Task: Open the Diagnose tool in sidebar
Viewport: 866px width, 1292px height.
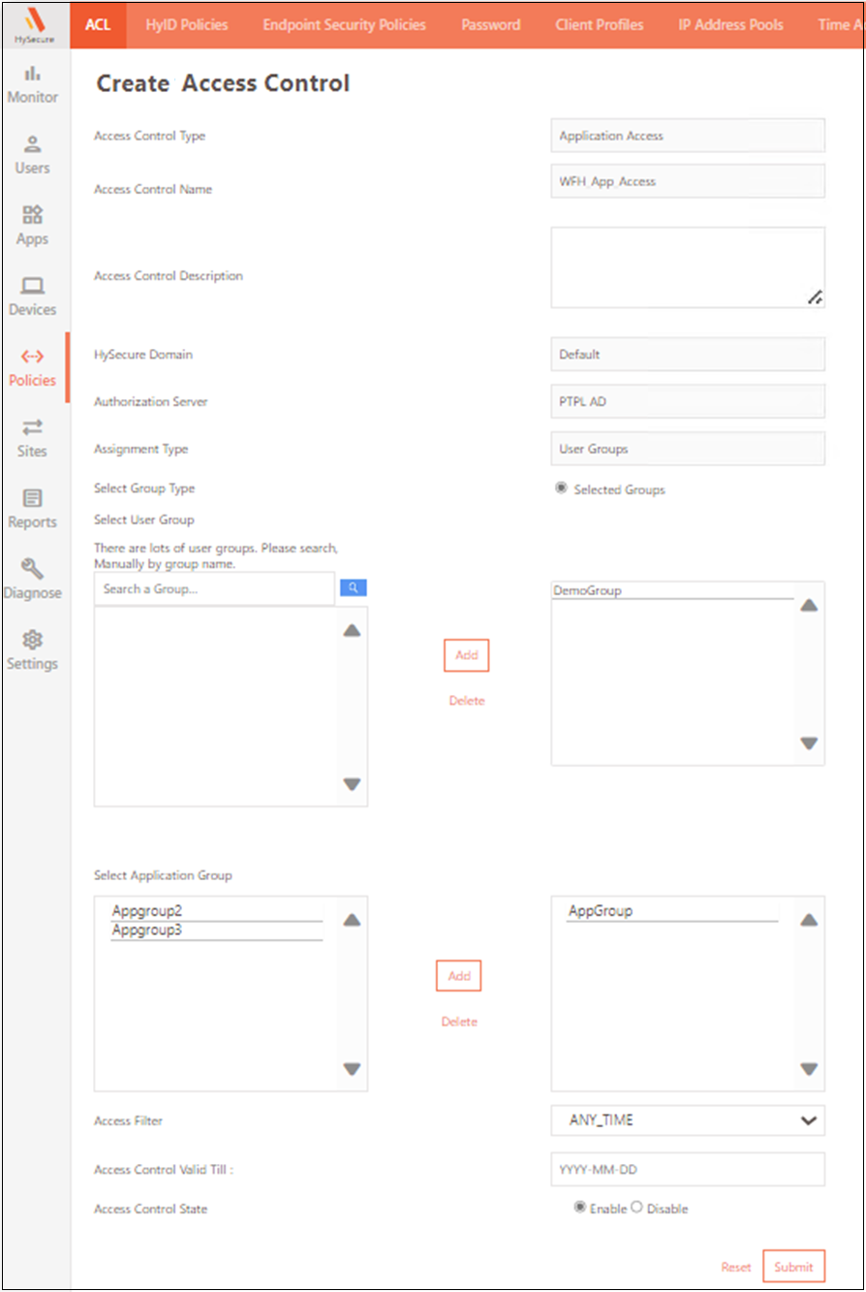Action: click(32, 580)
